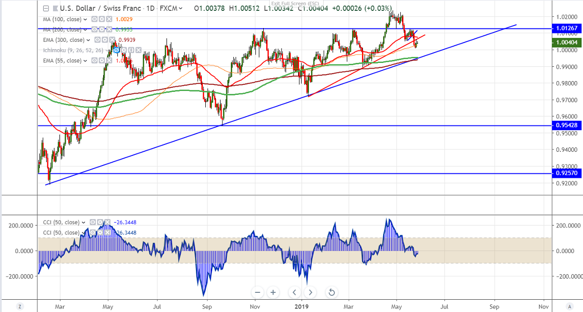Viewport: 583px width, 312px height.
Task: Remove the EMA (300, close) indicator
Action: (x=112, y=40)
